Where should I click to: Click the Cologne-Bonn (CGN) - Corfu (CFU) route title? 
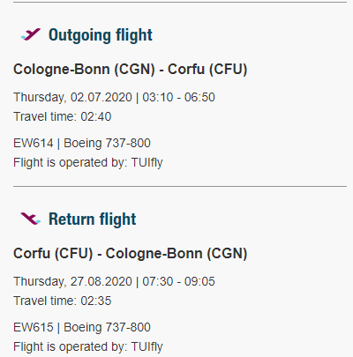[x=130, y=70]
